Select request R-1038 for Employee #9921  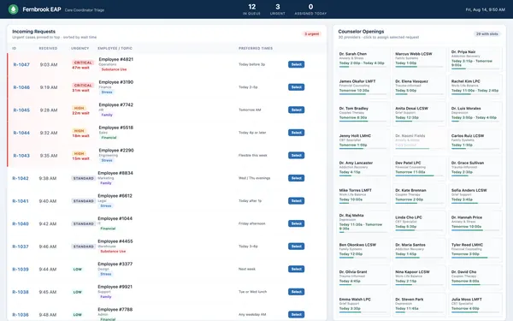pyautogui.click(x=296, y=292)
